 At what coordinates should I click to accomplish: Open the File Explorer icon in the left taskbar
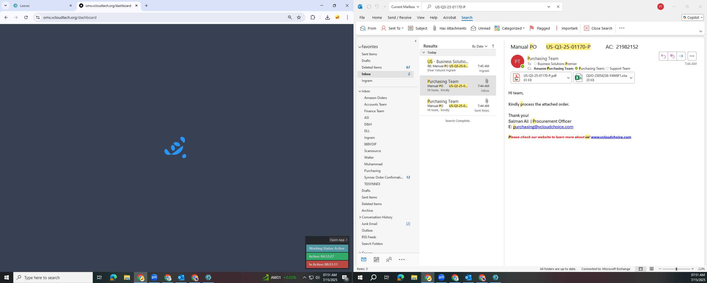pos(127,277)
